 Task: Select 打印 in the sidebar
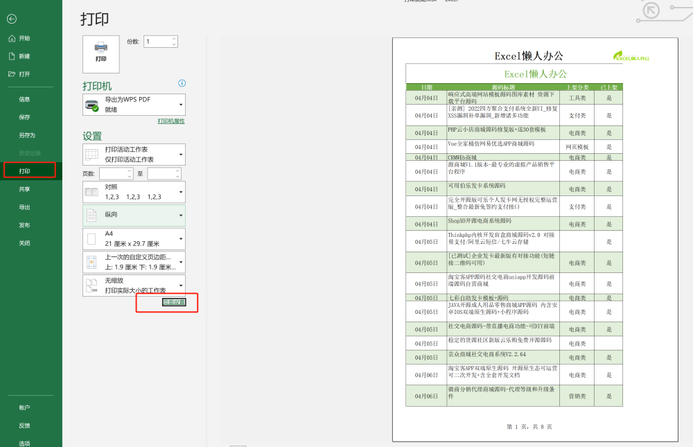coord(24,171)
